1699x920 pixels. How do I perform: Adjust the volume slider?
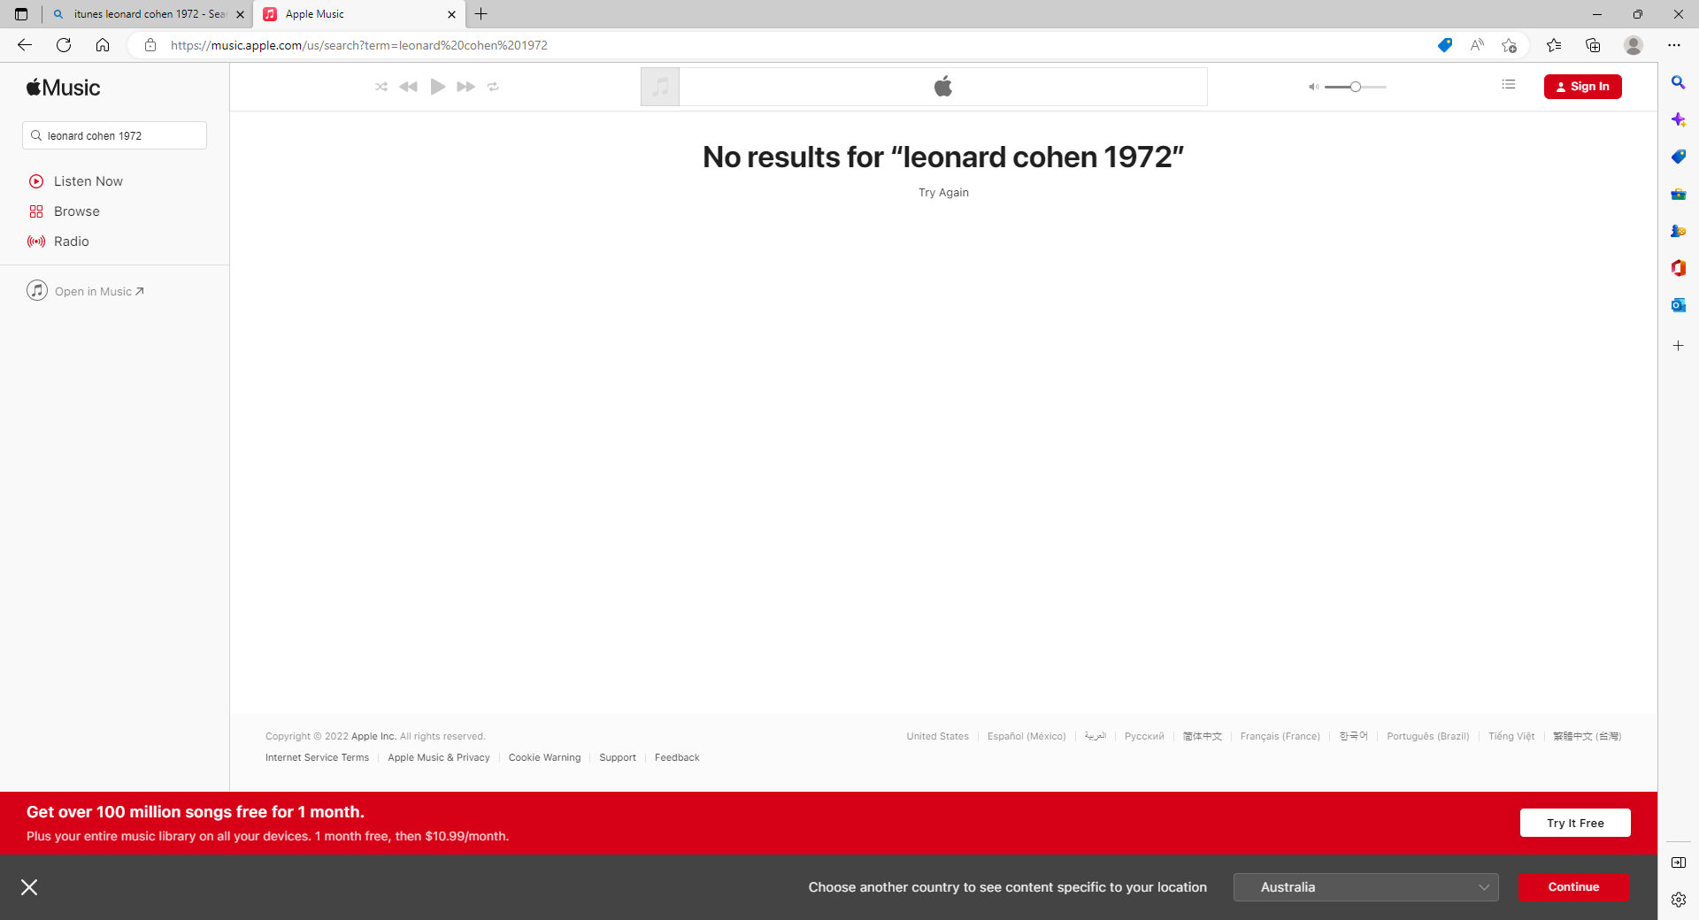point(1356,87)
